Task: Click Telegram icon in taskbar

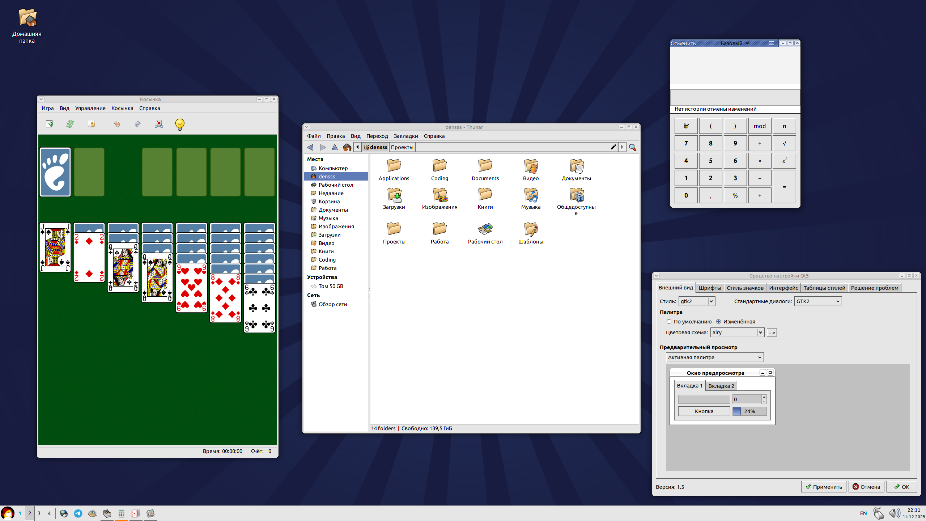Action: click(x=78, y=513)
